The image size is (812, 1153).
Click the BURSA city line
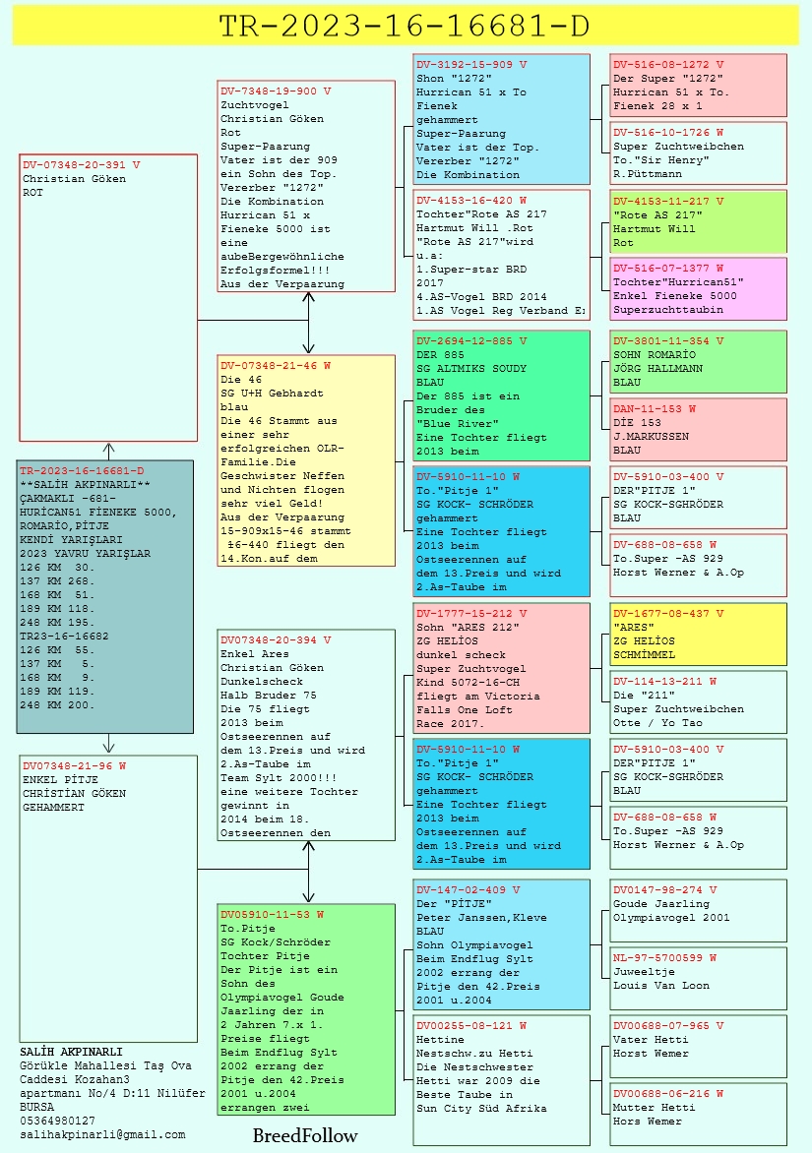[36, 1107]
